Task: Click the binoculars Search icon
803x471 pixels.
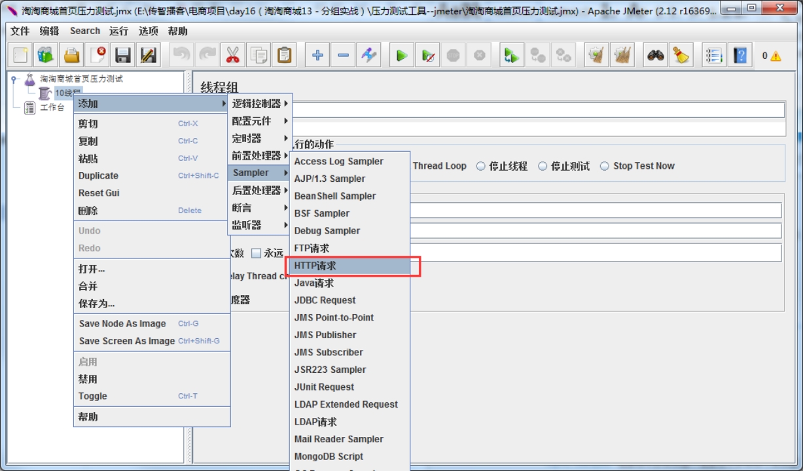Action: click(656, 55)
